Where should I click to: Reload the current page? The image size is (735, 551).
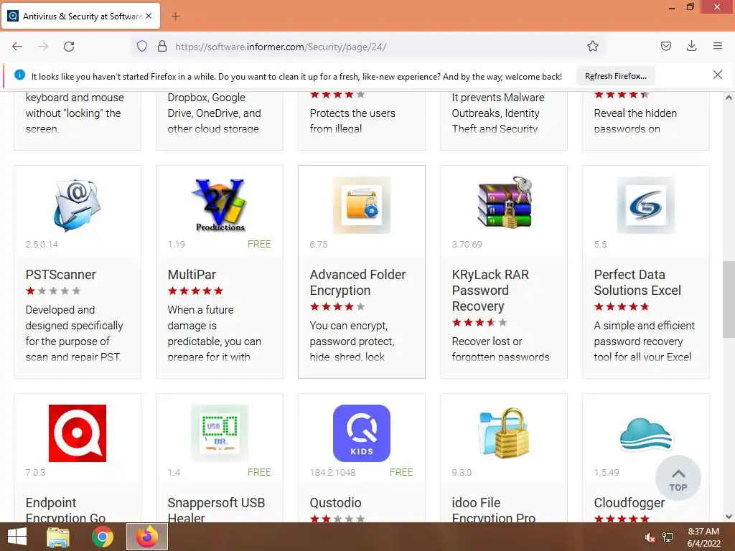click(69, 47)
